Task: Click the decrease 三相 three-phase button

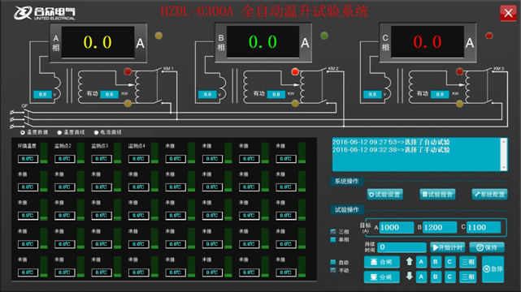Action: (x=468, y=277)
